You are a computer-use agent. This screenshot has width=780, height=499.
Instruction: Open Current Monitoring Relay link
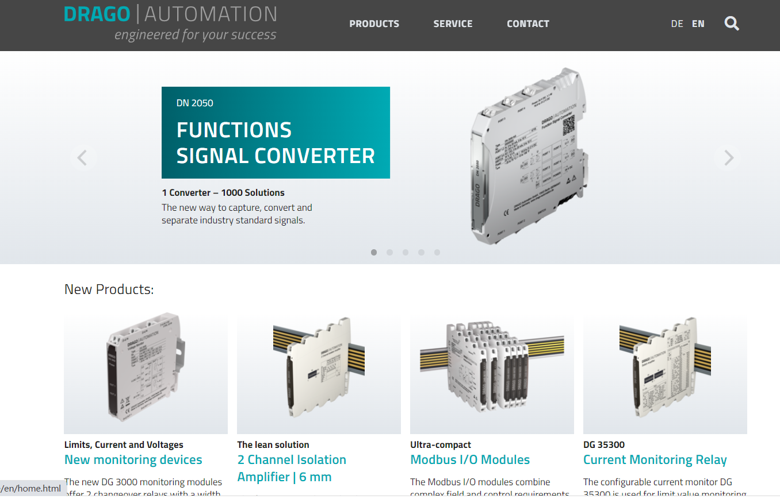(x=655, y=459)
